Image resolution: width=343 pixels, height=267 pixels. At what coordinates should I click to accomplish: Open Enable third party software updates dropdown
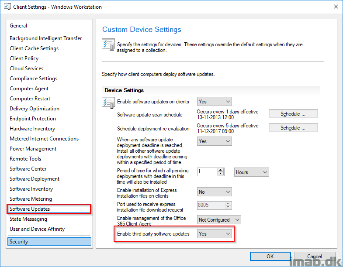(215, 234)
